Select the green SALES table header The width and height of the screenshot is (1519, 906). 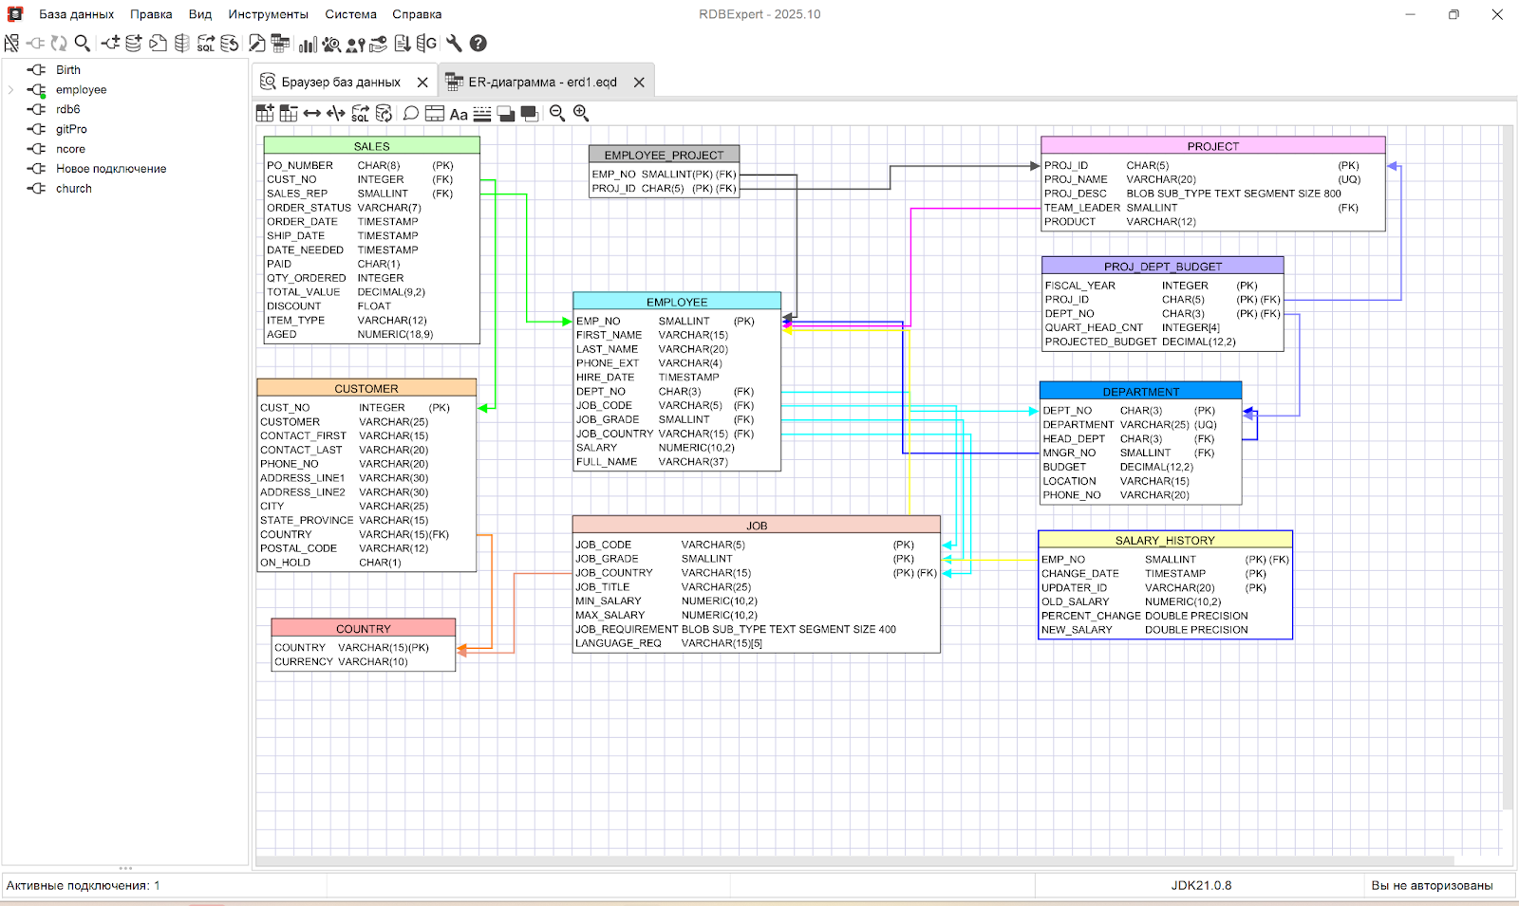coord(371,146)
